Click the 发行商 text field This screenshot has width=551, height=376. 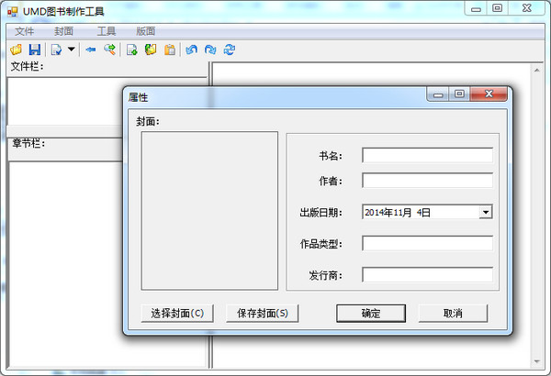[427, 274]
